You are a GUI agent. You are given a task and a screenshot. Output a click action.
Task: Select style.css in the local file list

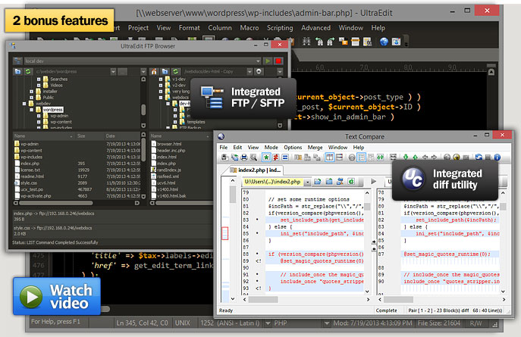pyautogui.click(x=30, y=183)
